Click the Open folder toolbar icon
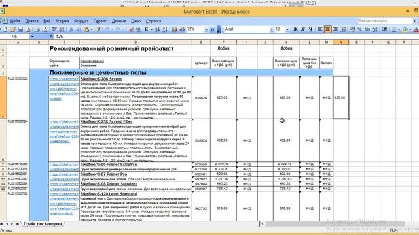This screenshot has width=419, height=235. pos(12,29)
